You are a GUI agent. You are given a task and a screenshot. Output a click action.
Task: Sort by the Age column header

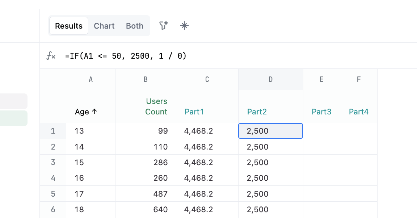point(86,112)
